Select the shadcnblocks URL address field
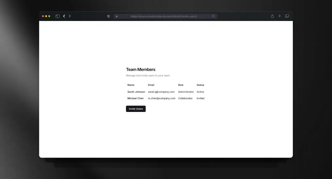The image size is (332, 179). (165, 16)
